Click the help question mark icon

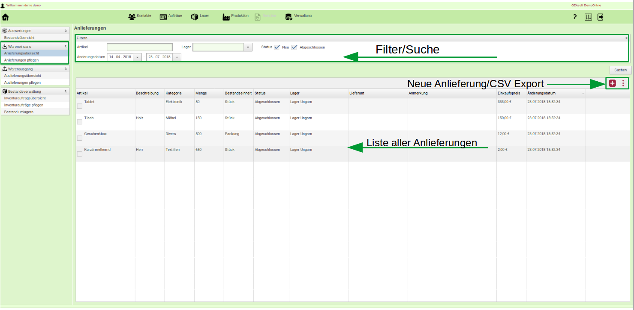click(x=575, y=17)
